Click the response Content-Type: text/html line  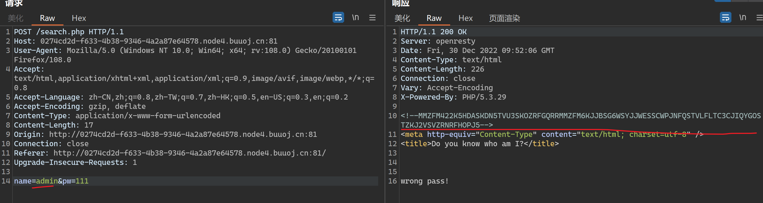451,60
